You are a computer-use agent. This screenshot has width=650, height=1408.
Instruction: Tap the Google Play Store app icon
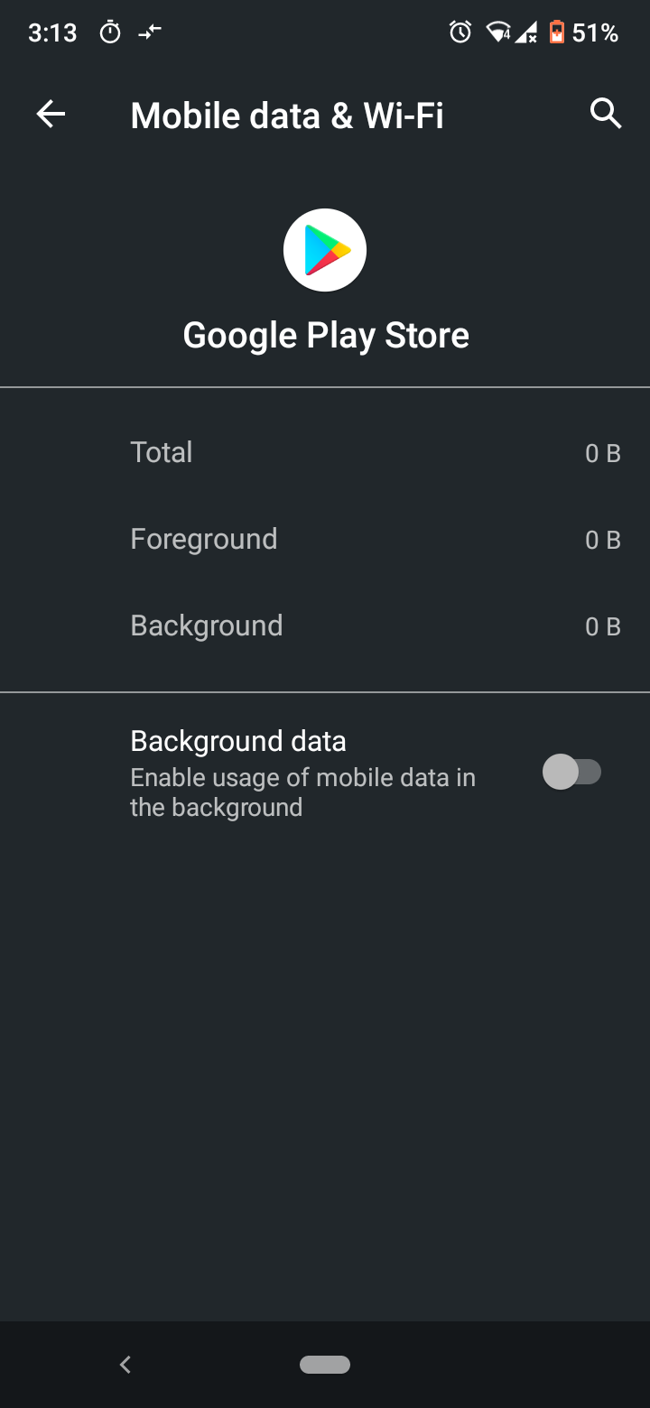tap(325, 250)
